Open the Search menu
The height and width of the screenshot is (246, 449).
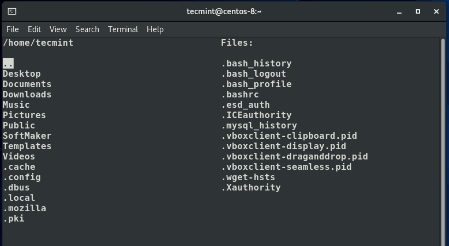pyautogui.click(x=87, y=29)
